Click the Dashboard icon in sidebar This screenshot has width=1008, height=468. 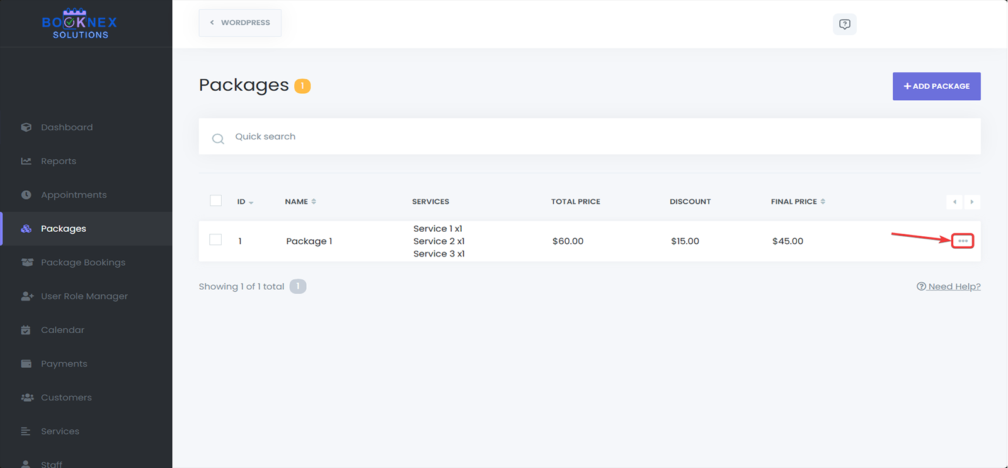click(x=26, y=127)
